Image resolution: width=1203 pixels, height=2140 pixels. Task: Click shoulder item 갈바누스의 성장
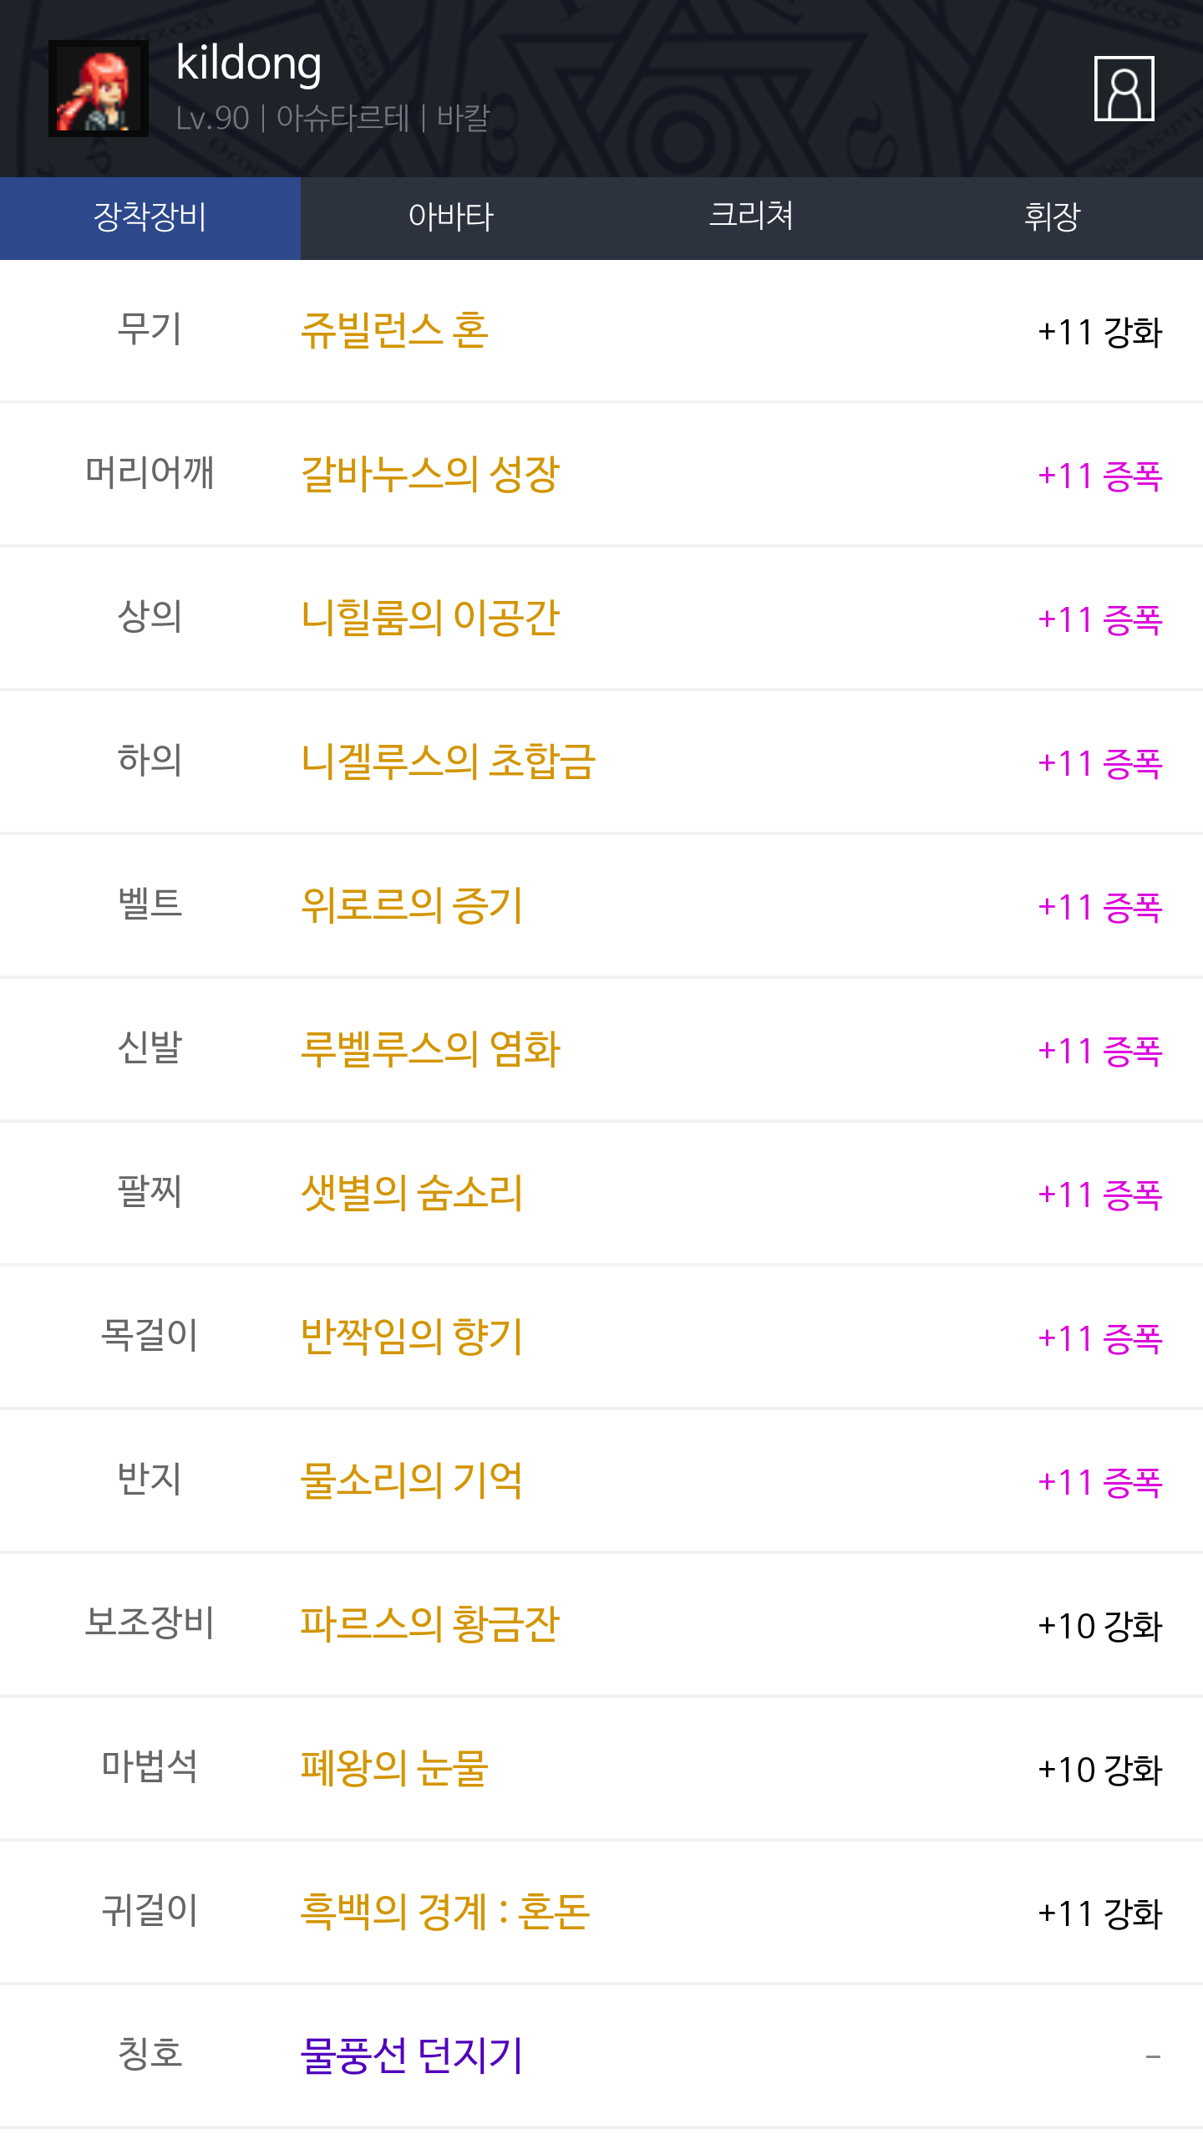(x=430, y=475)
